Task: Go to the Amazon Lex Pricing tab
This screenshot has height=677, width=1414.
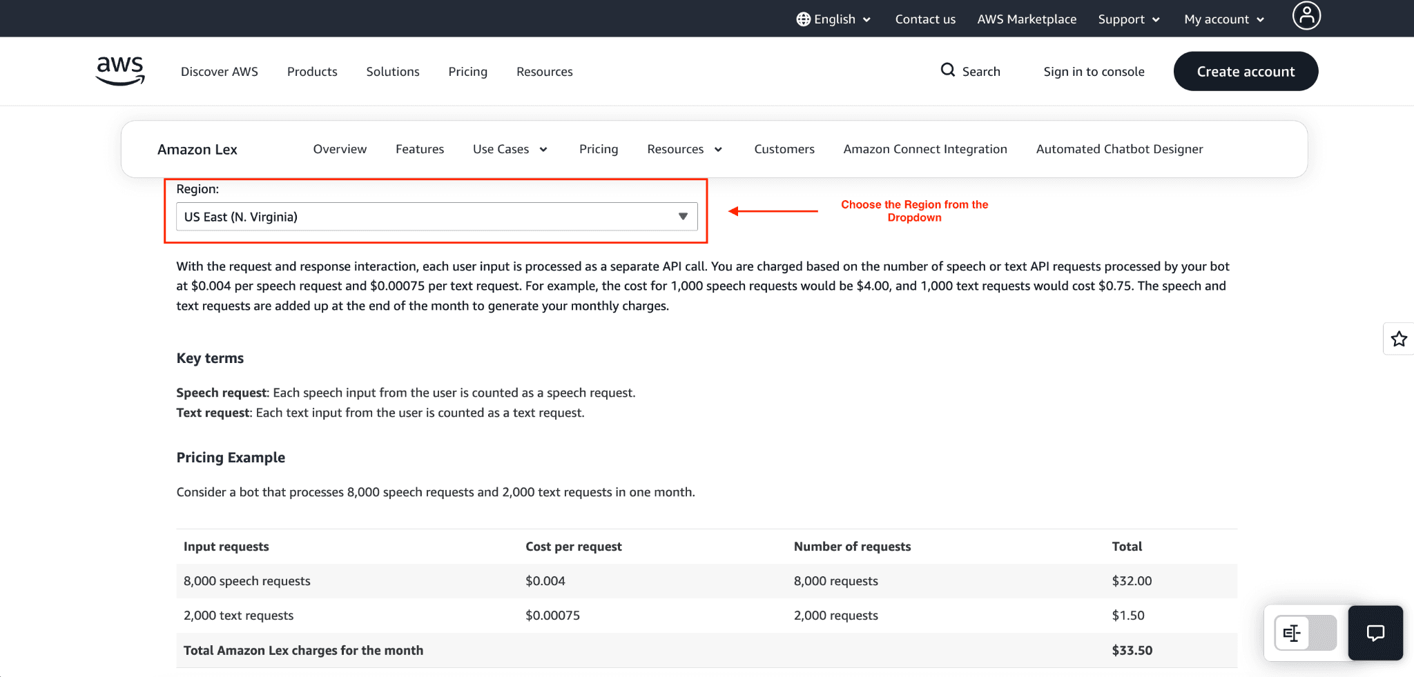Action: [x=599, y=149]
